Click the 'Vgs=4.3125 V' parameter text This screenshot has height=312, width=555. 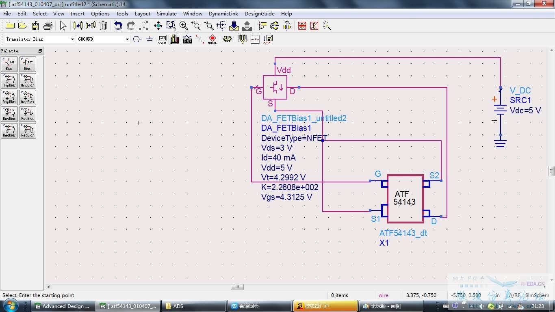pyautogui.click(x=286, y=197)
